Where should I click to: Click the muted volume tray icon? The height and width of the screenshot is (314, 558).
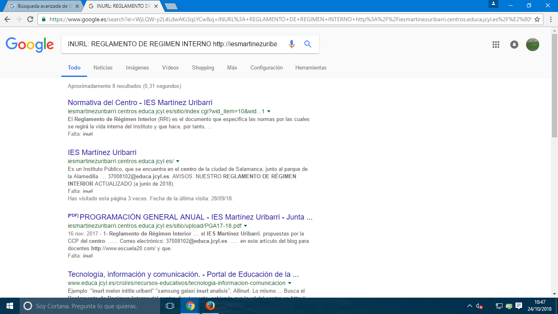(479, 306)
